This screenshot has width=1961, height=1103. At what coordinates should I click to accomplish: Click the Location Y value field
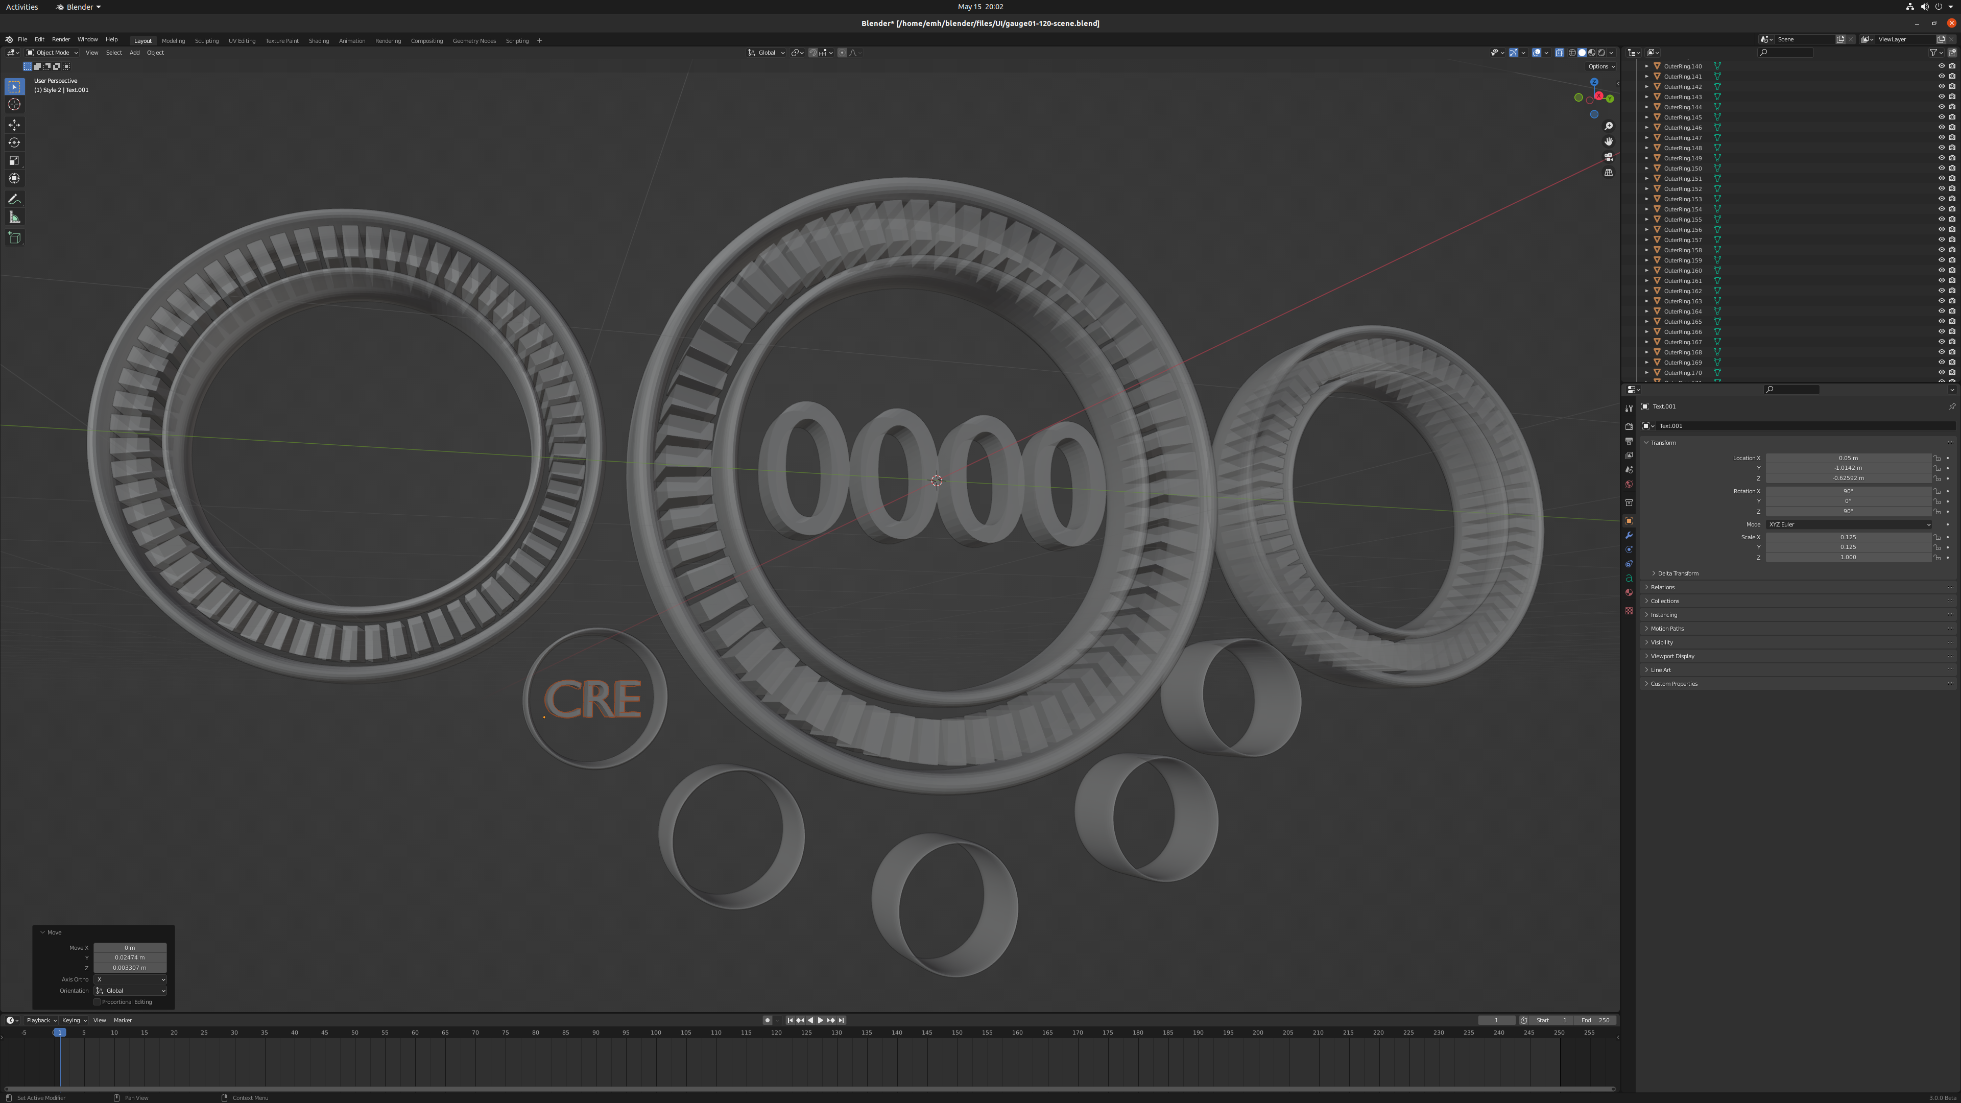pyautogui.click(x=1848, y=468)
